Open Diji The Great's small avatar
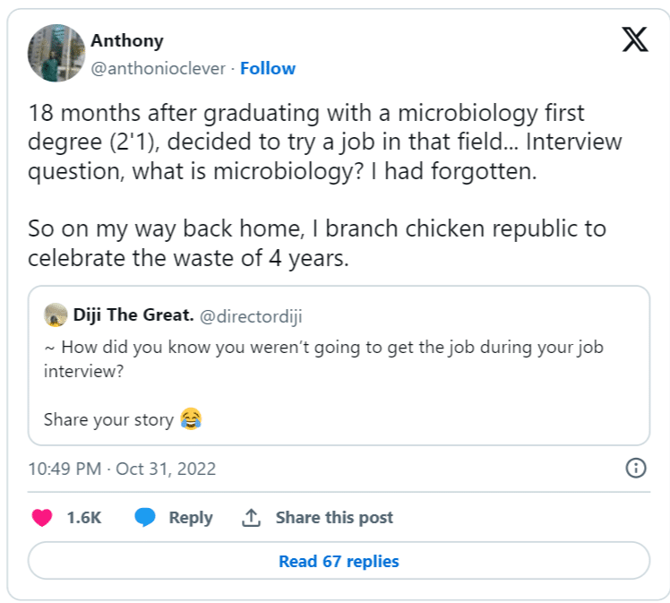This screenshot has height=603, width=670. (56, 315)
